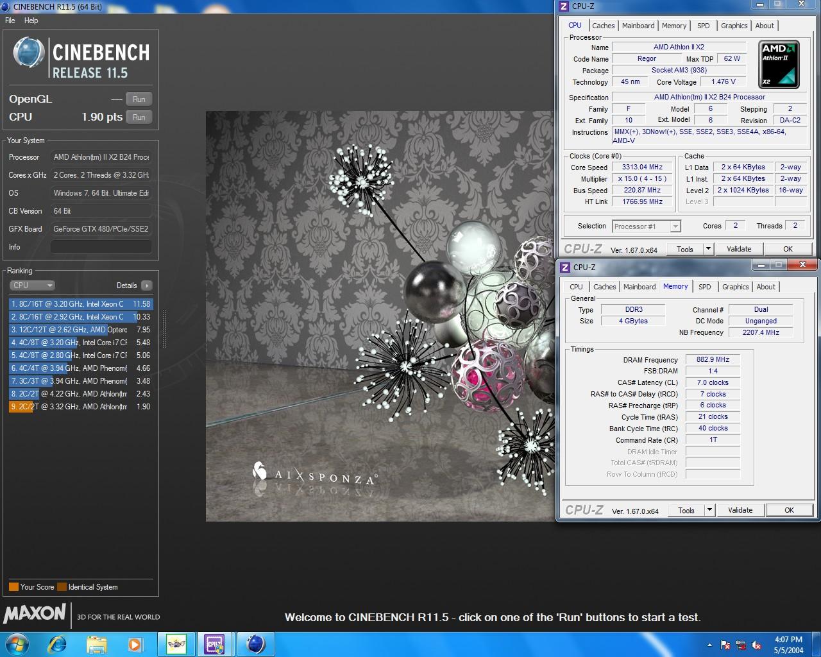Screen dimensions: 821x657
Task: Click the Code Name Regor field
Action: tap(647, 58)
